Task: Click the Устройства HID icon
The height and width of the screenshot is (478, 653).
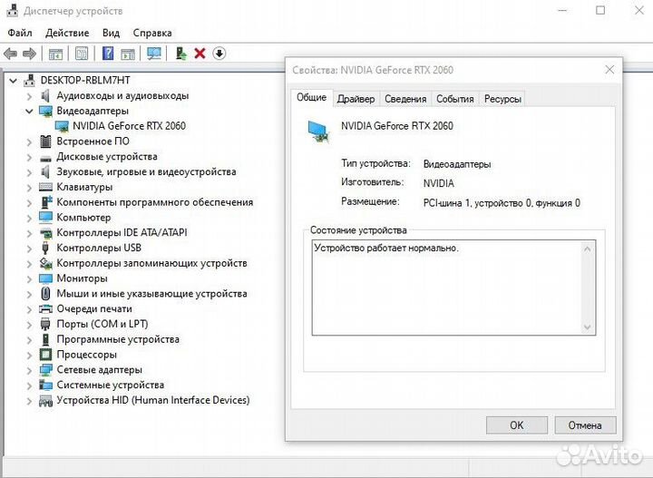Action: (x=45, y=401)
